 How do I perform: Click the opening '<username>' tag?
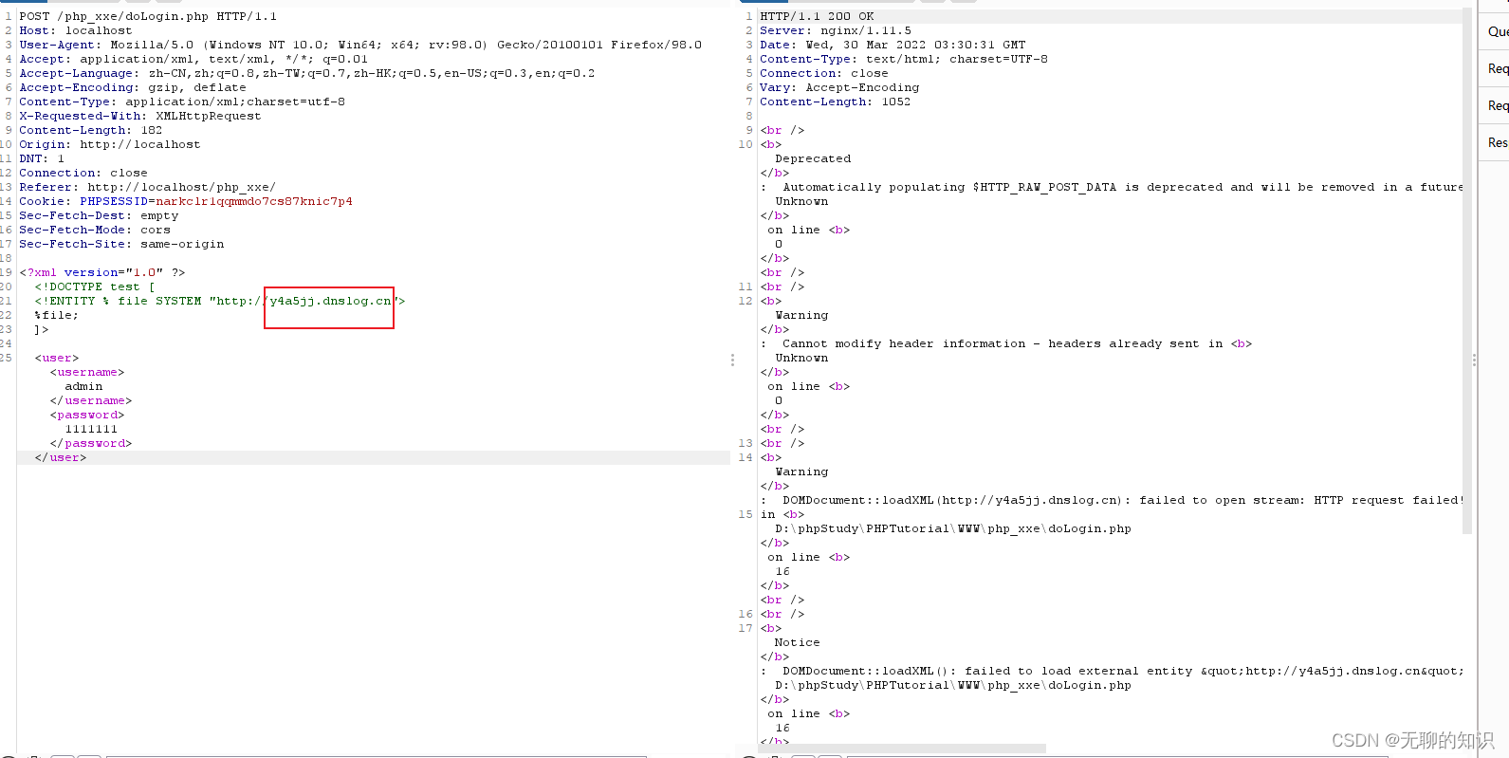tap(87, 372)
